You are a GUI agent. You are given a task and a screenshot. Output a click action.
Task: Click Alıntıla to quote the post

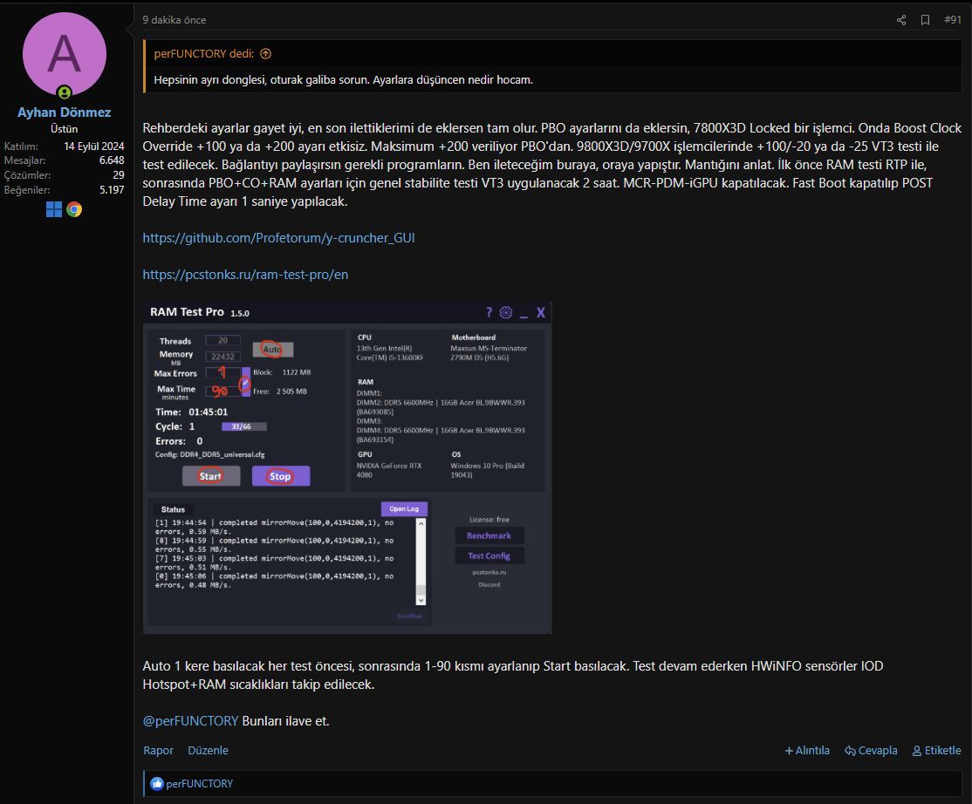tap(807, 750)
